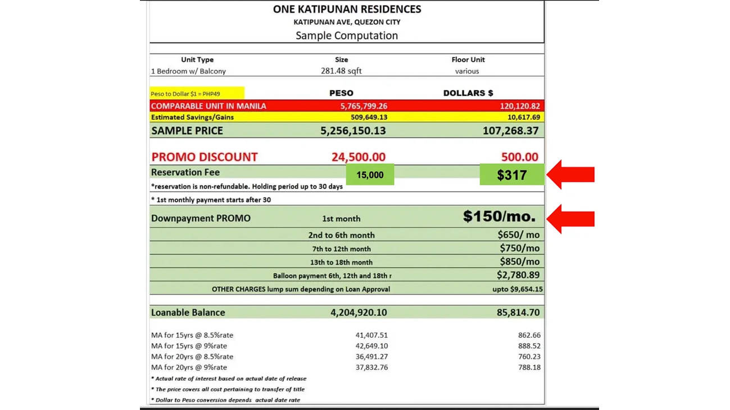
Task: Select the 2nd to 6th month row
Action: coord(347,235)
